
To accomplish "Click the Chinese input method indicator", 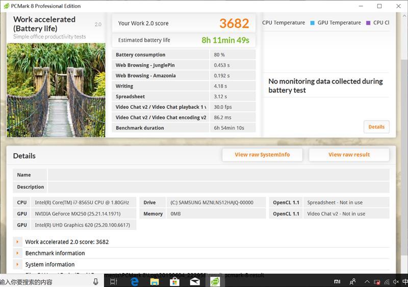I will (405, 282).
